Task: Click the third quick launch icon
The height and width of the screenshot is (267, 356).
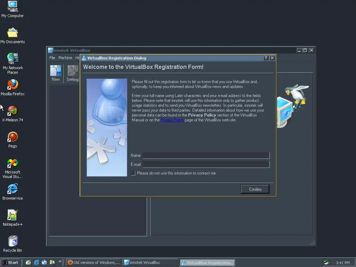Action: (x=44, y=262)
